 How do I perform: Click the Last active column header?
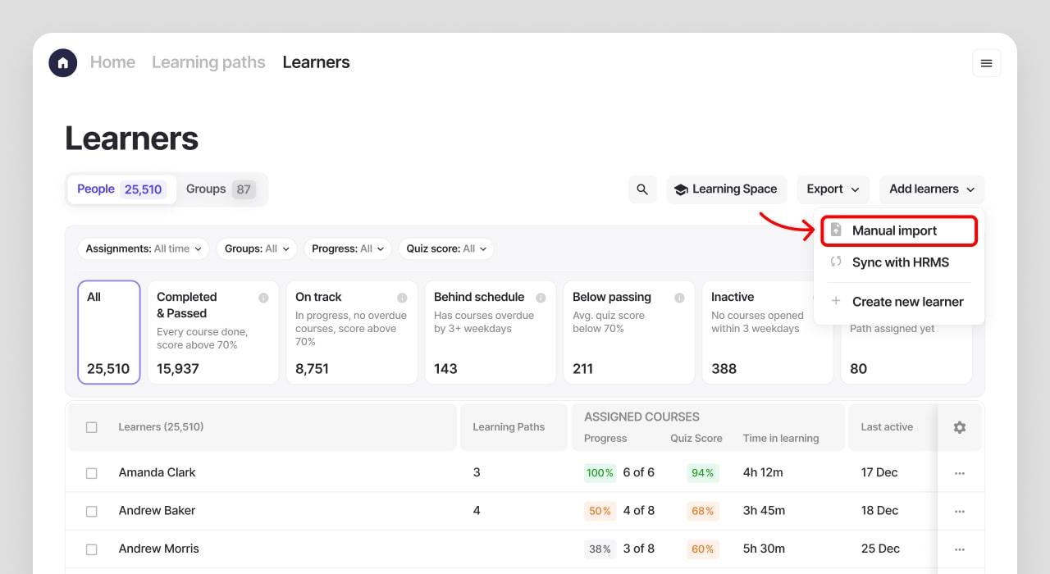[x=887, y=427]
